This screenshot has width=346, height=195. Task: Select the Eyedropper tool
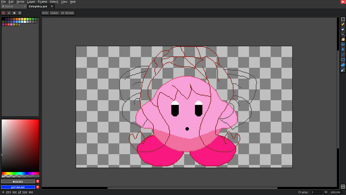coord(343,35)
